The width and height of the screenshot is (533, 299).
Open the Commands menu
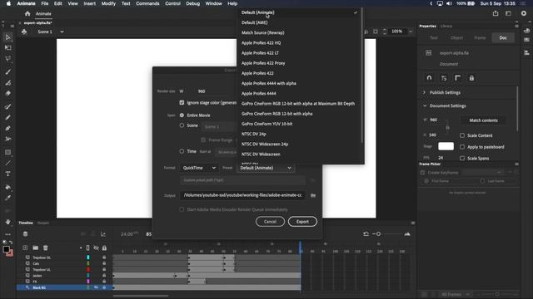147,3
